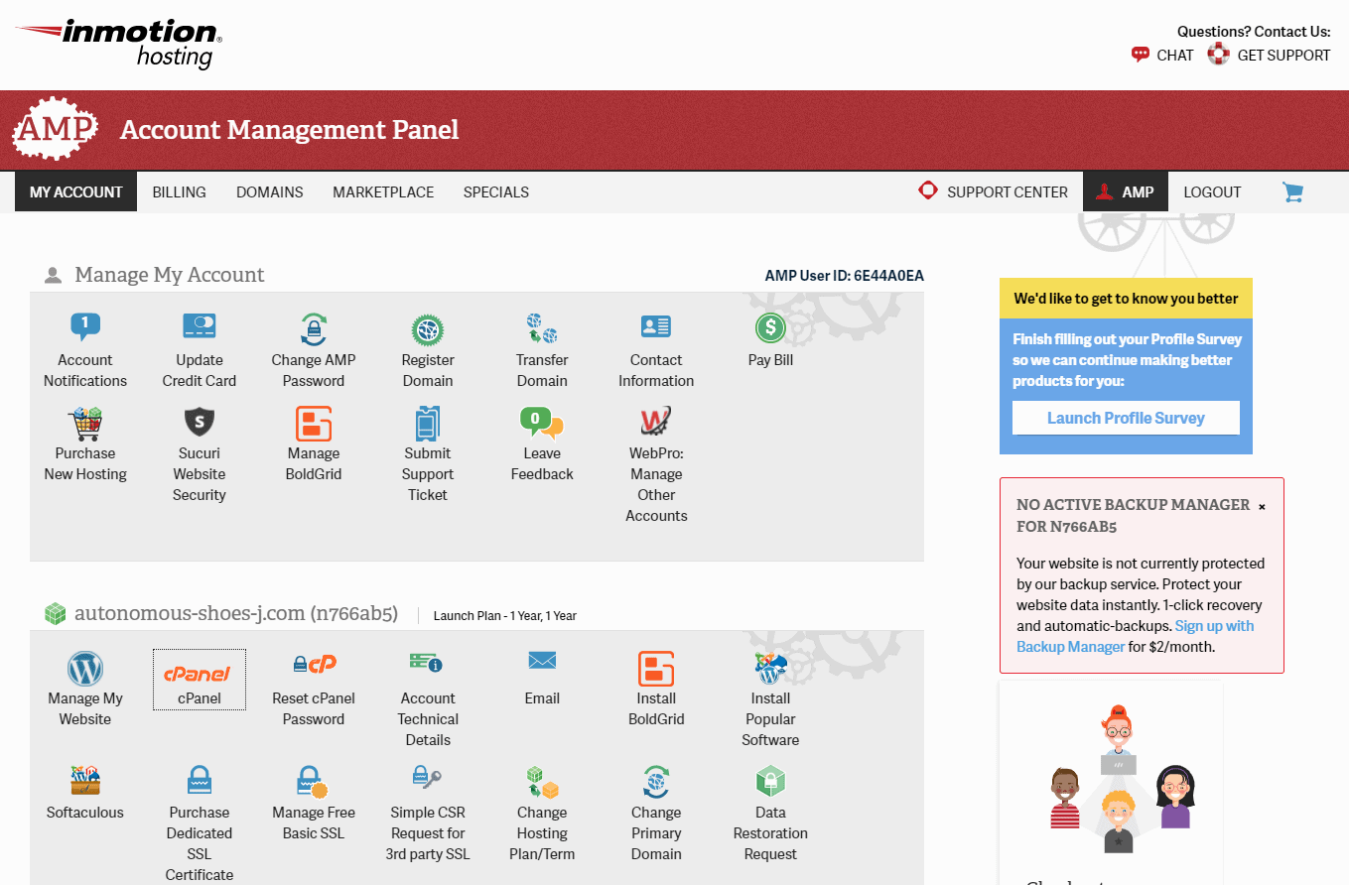Open the cPanel icon
1349x885 pixels.
[x=199, y=680]
